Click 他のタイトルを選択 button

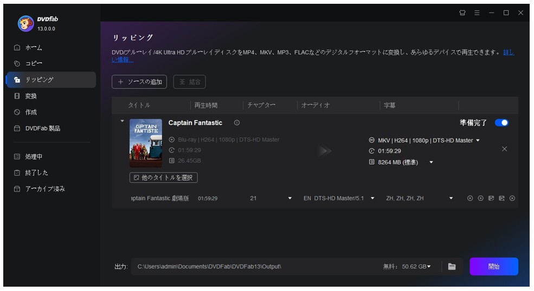[x=164, y=178]
